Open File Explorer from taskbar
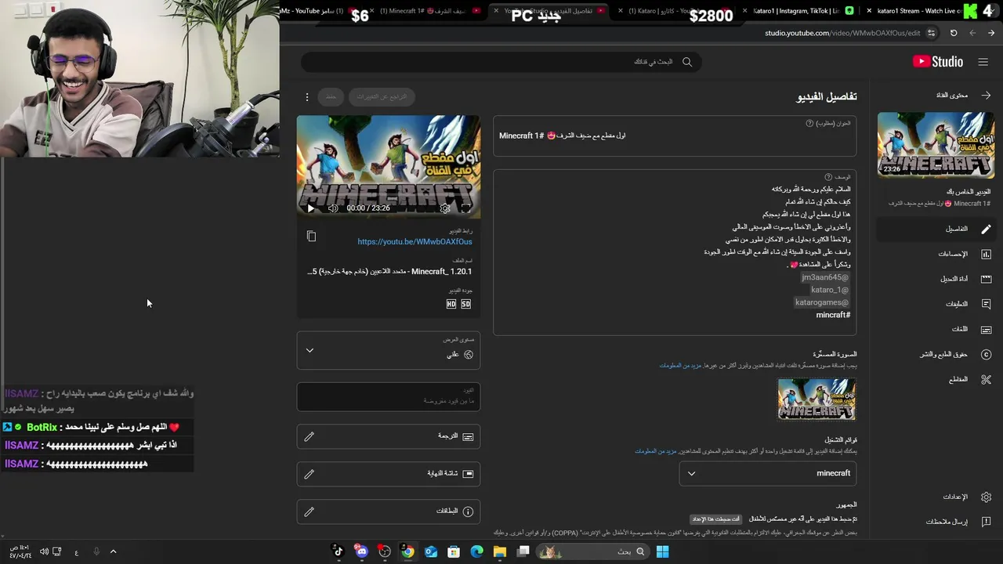Screen dimensions: 1003x564 coord(499,551)
